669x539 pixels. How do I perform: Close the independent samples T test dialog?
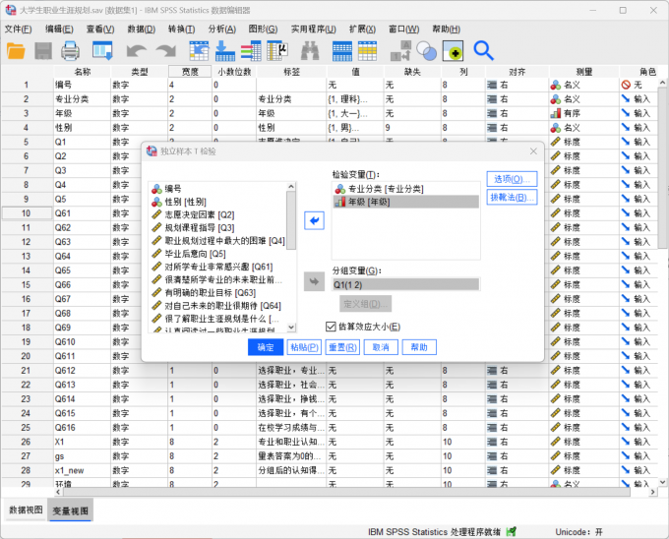[533, 150]
